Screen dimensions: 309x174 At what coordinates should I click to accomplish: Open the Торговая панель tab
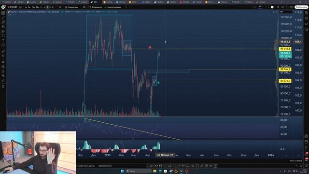pos(105,166)
